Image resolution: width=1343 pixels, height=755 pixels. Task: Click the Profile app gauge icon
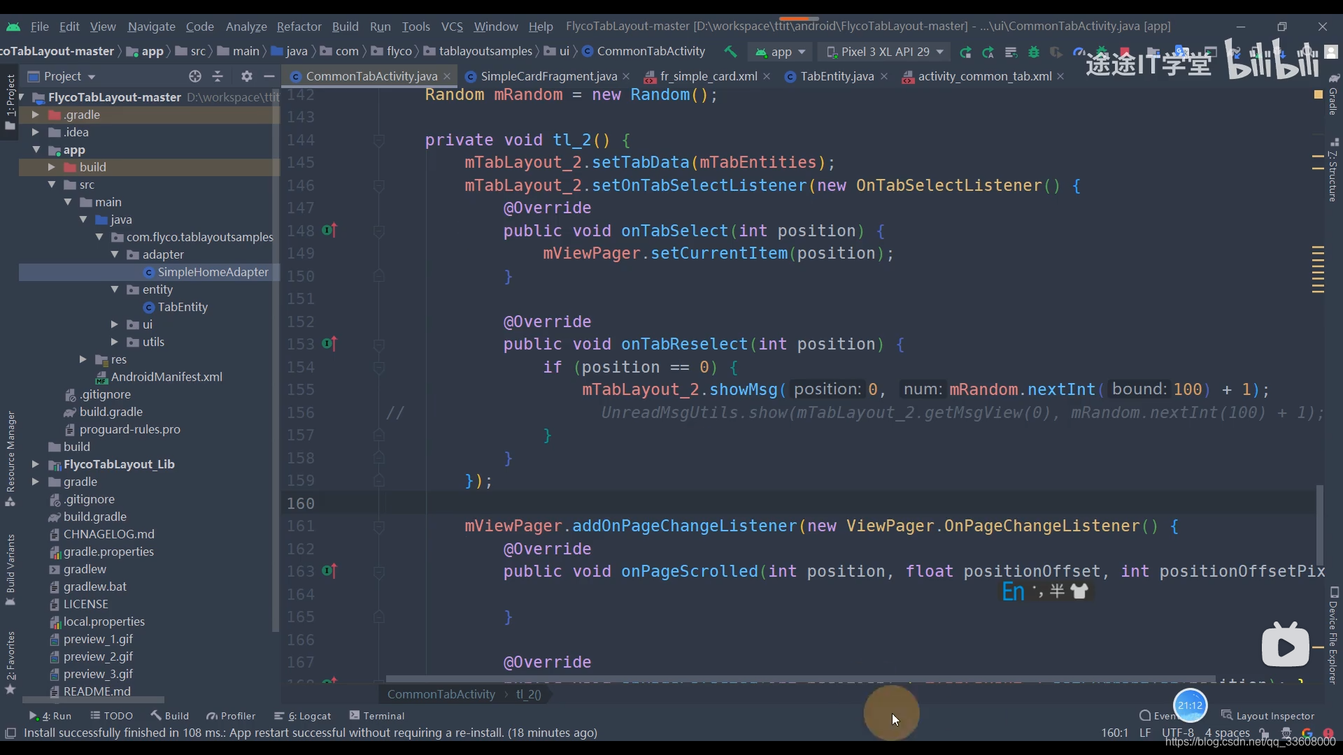[1079, 52]
